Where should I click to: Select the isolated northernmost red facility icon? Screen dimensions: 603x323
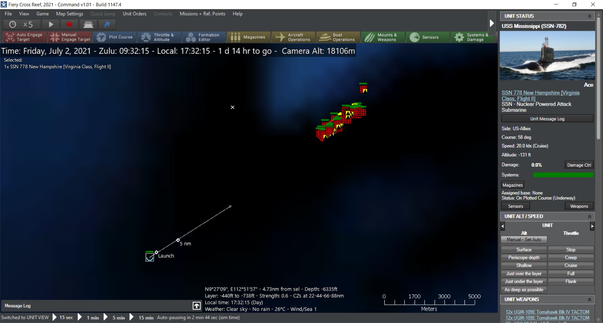[x=363, y=89]
